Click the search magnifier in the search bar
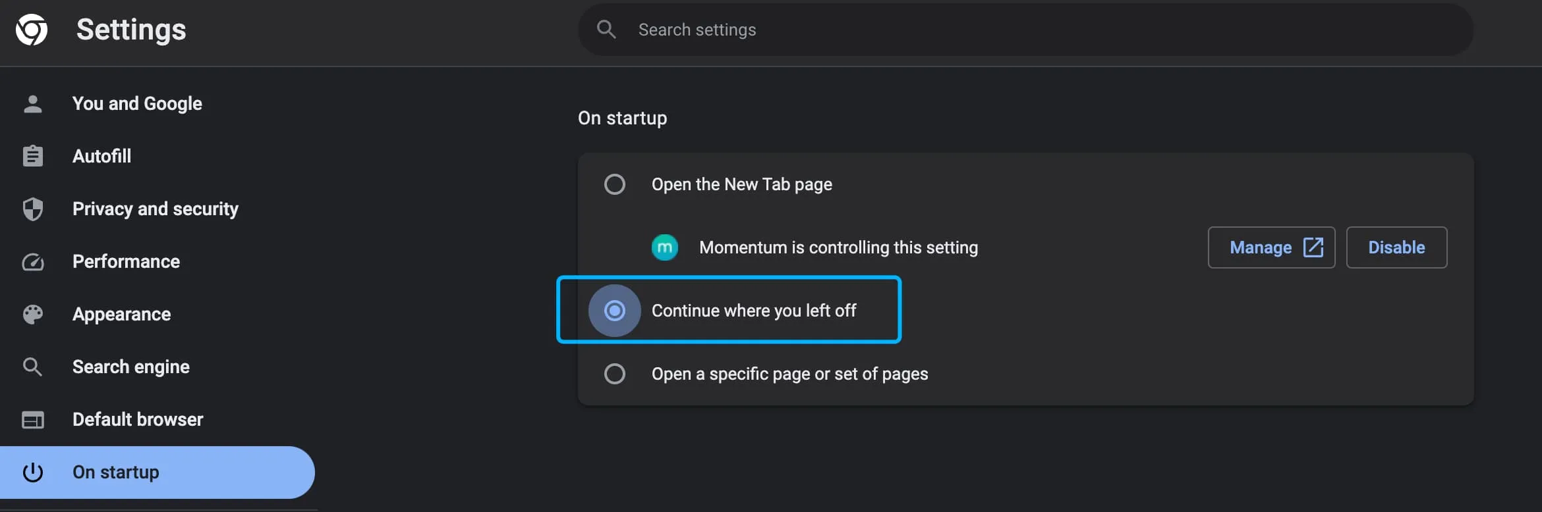This screenshot has width=1542, height=512. tap(606, 29)
